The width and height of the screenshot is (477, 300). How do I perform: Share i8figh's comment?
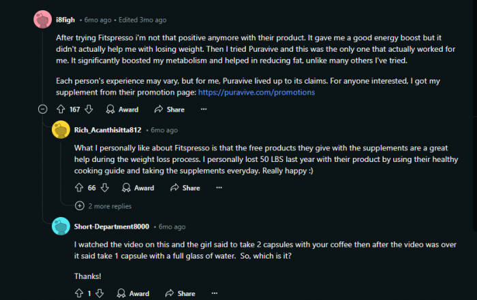pos(170,110)
